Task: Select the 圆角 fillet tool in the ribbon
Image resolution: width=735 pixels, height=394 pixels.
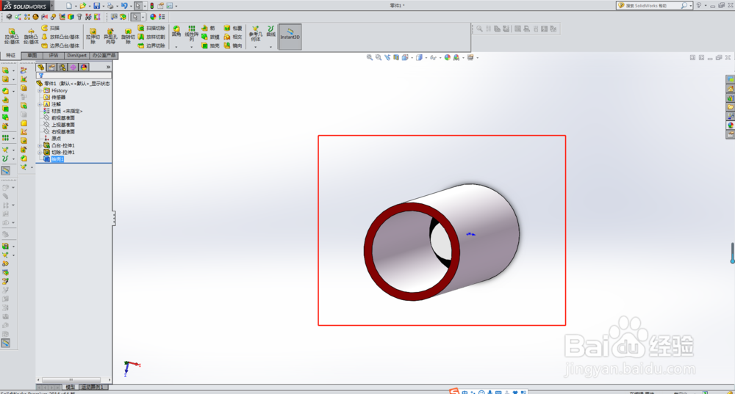Action: [176, 32]
